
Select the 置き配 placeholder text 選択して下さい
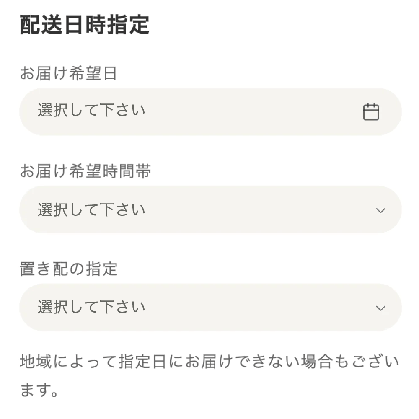[91, 306]
